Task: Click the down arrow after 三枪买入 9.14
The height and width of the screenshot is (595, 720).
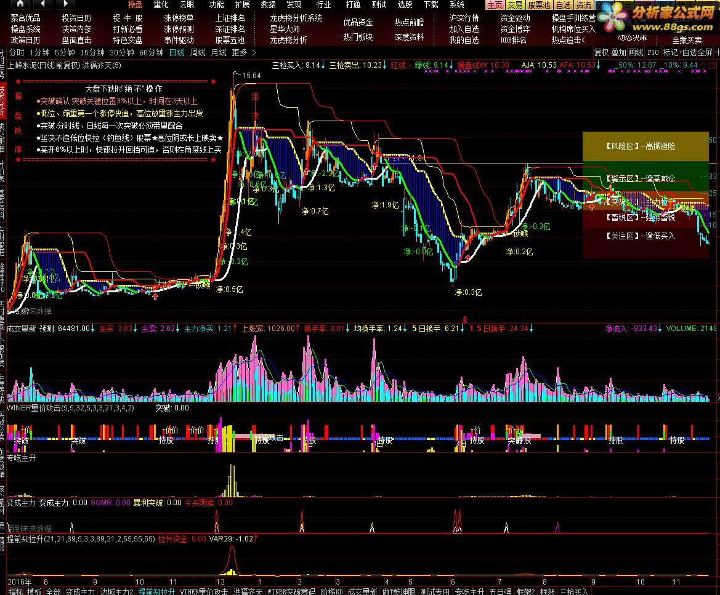Action: [x=323, y=65]
